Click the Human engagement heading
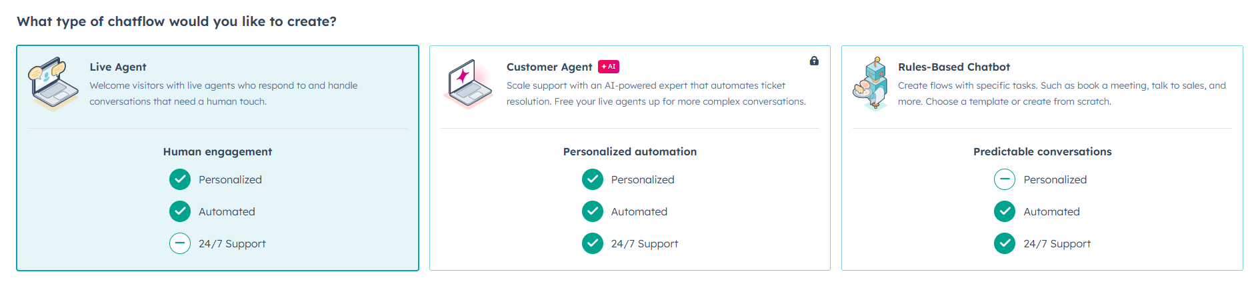 tap(217, 151)
